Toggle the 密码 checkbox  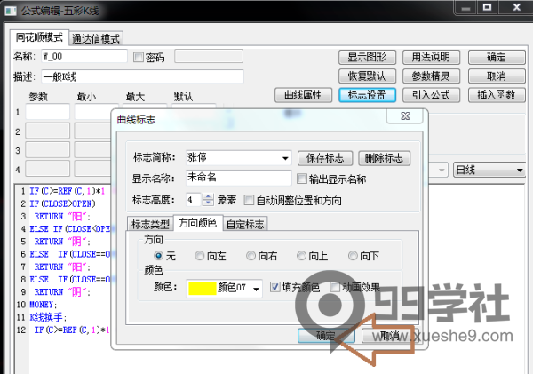pyautogui.click(x=139, y=57)
